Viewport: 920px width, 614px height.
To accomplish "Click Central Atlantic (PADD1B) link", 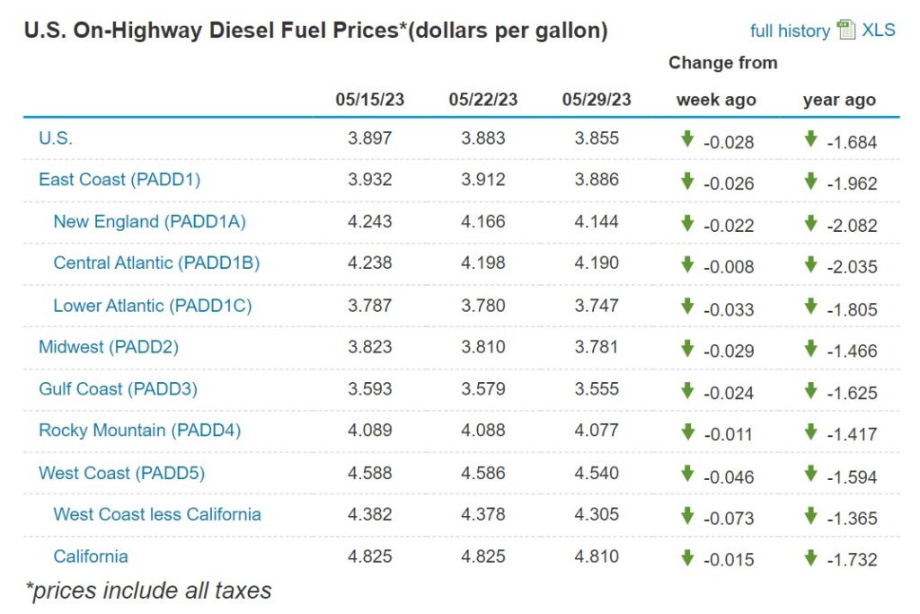I will pos(156,263).
